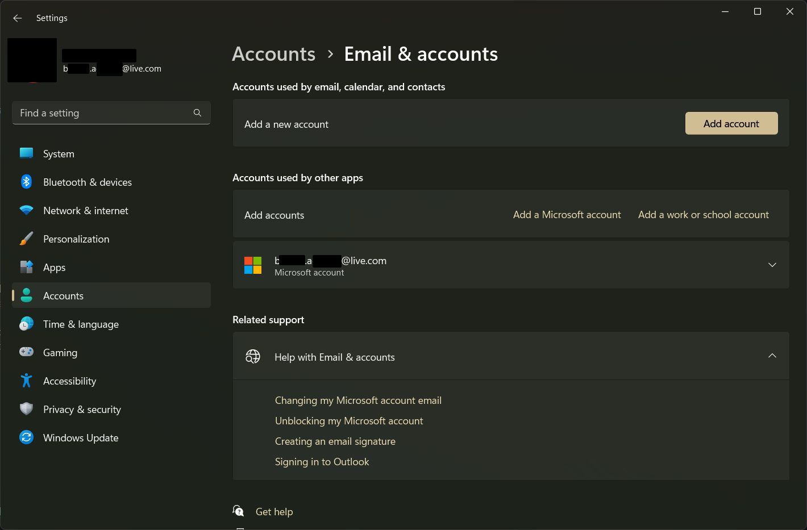Screen dimensions: 807x530
Task: Click the Windows Update refresh icon
Action: (x=26, y=437)
